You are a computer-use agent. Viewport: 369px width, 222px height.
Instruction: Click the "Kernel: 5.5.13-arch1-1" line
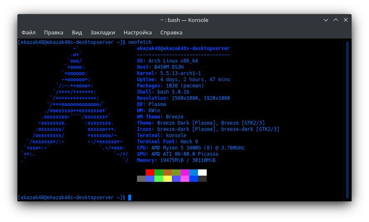(169, 73)
